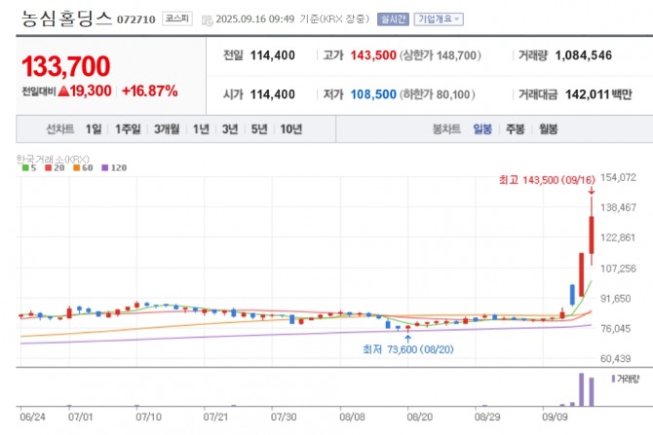This screenshot has height=435, width=653.
Task: Click the 08/08 date axis label
Action: click(352, 417)
